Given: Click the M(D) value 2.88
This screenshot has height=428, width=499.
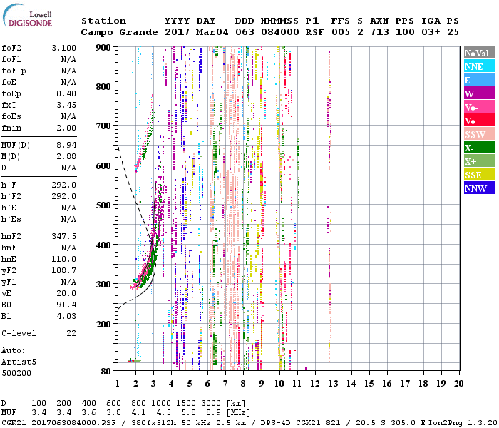Looking at the screenshot, I should [66, 156].
